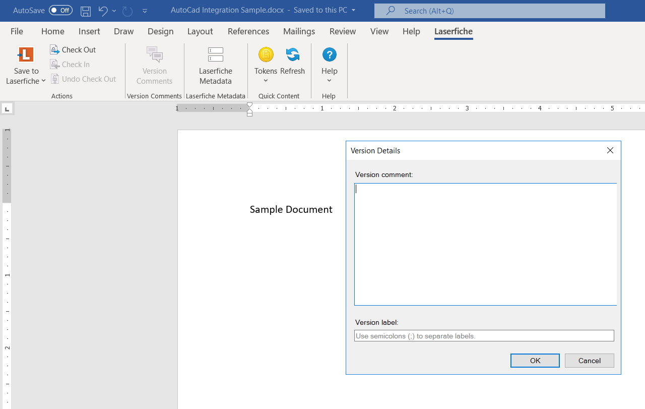Click the Refresh quick content icon

(292, 54)
